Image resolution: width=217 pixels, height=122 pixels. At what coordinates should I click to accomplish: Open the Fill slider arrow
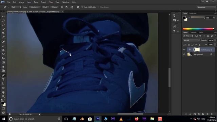click(215, 45)
